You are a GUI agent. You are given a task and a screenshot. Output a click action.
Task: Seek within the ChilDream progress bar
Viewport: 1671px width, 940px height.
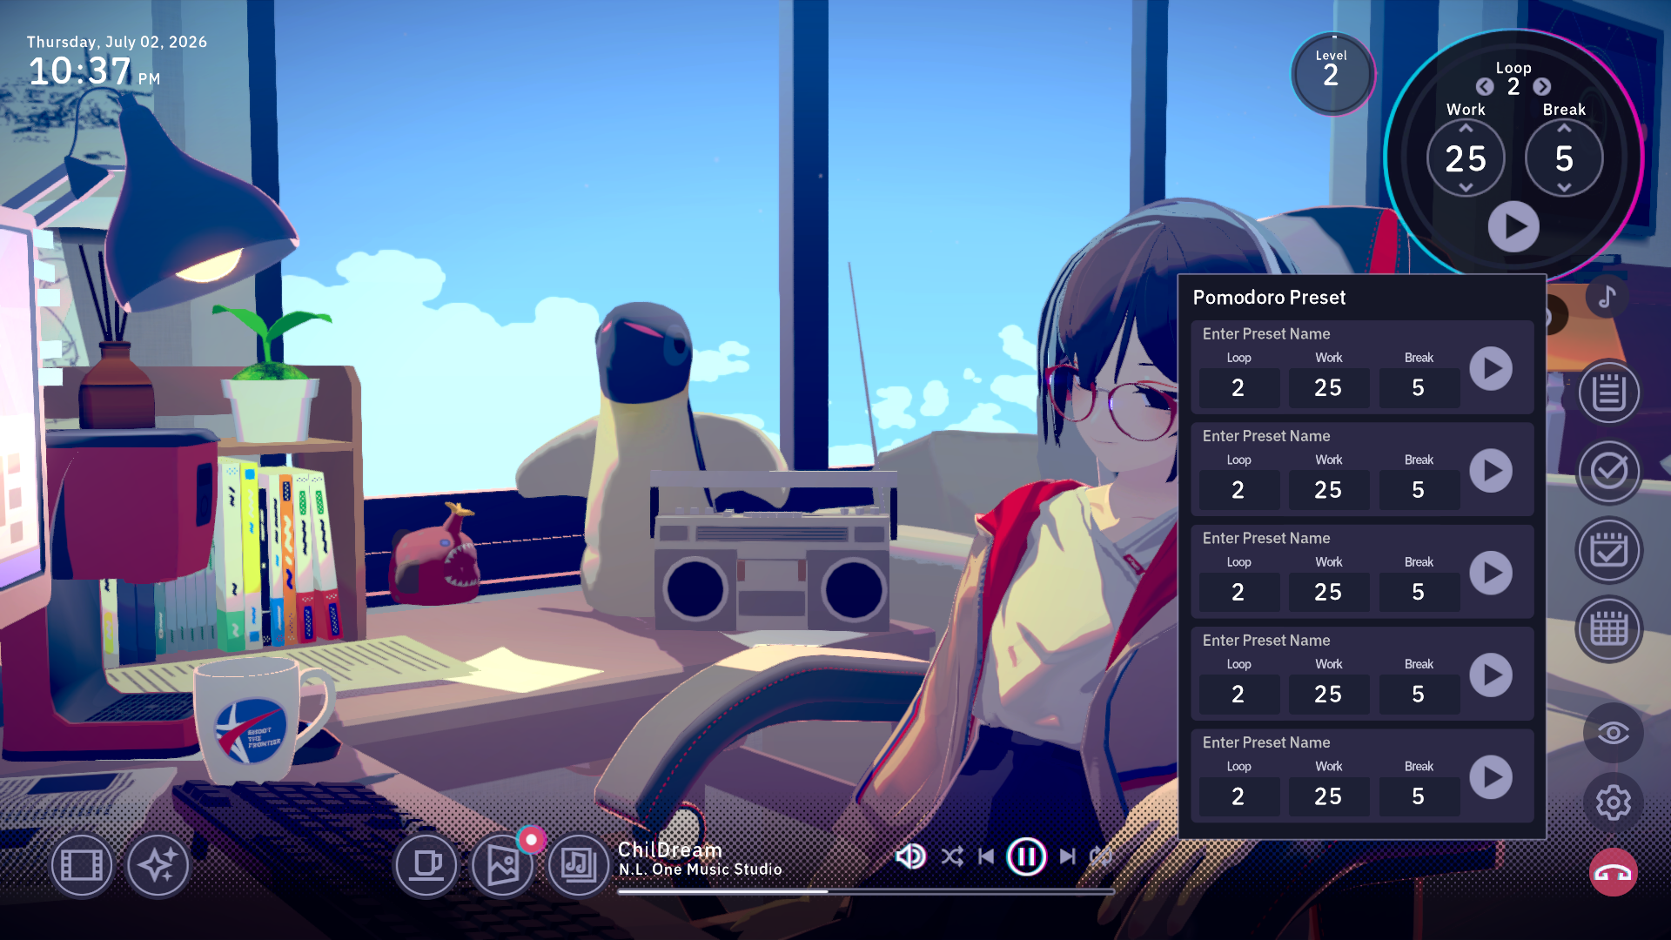(866, 891)
